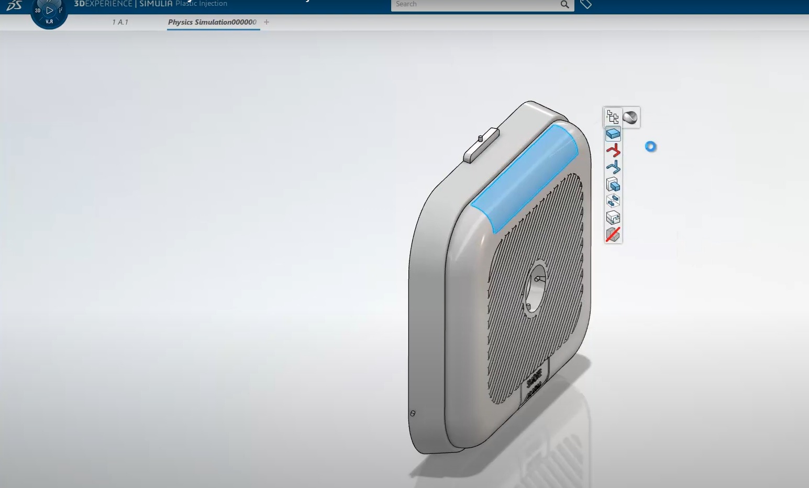809x488 pixels.
Task: Select the mold block with channel icon
Action: click(x=613, y=218)
